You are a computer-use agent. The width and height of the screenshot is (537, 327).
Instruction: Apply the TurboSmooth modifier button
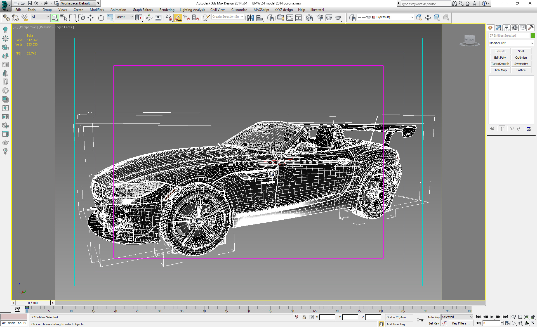click(x=500, y=64)
